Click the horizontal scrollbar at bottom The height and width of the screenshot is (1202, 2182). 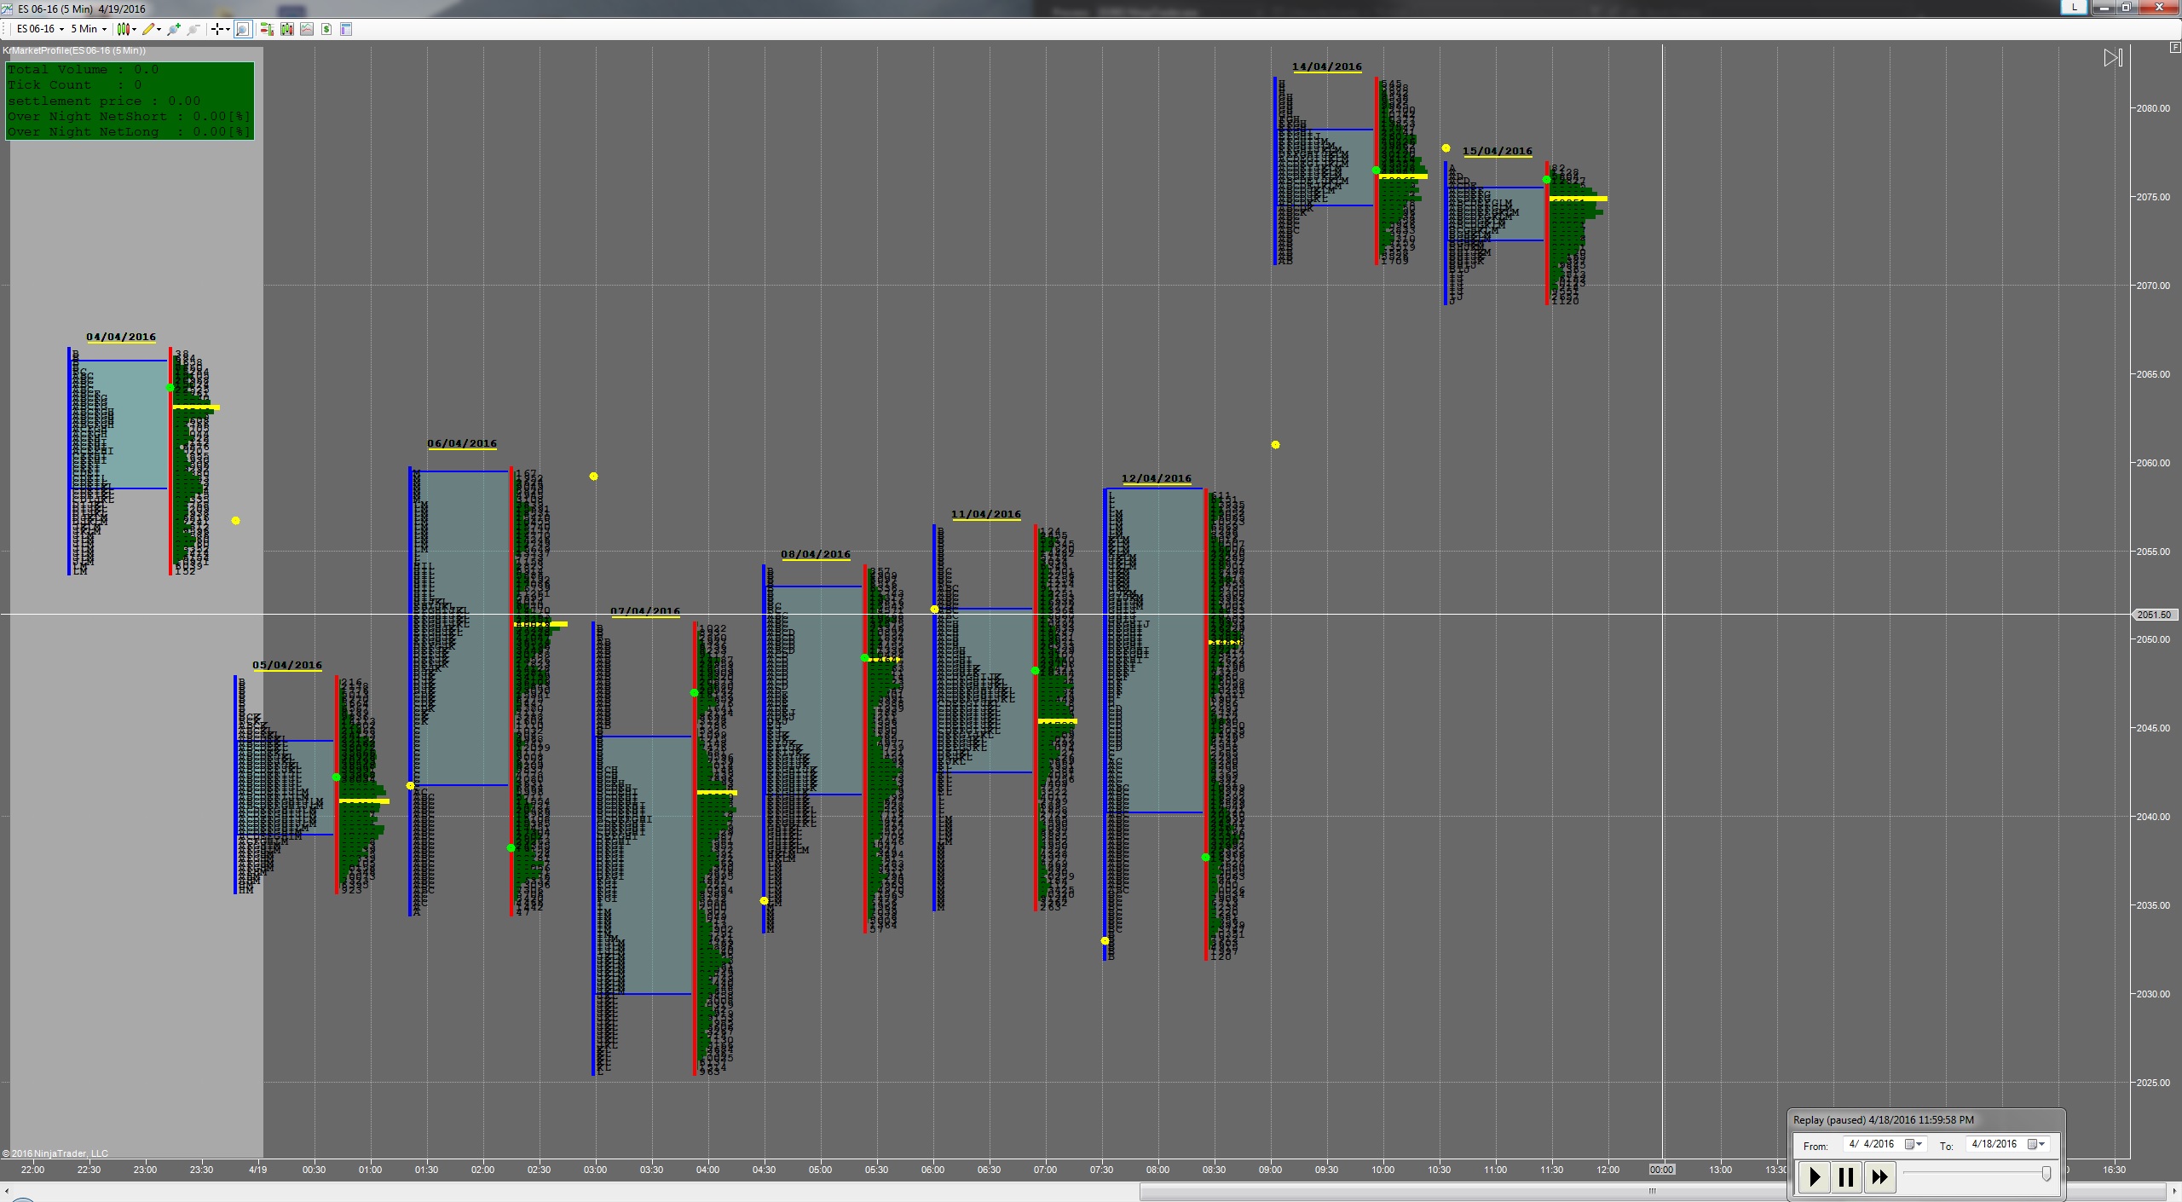point(1651,1191)
